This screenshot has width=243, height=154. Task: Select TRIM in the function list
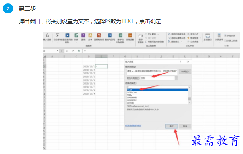click(x=157, y=95)
